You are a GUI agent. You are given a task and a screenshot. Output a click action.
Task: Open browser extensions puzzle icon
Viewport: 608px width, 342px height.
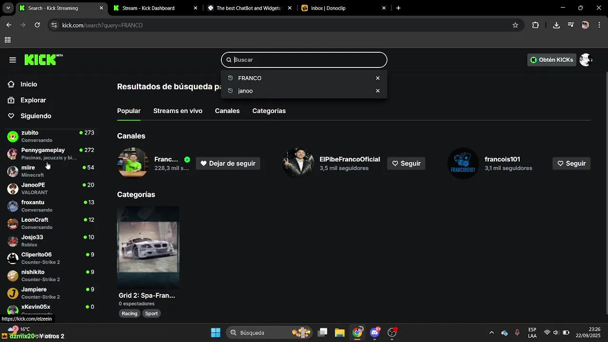535,25
